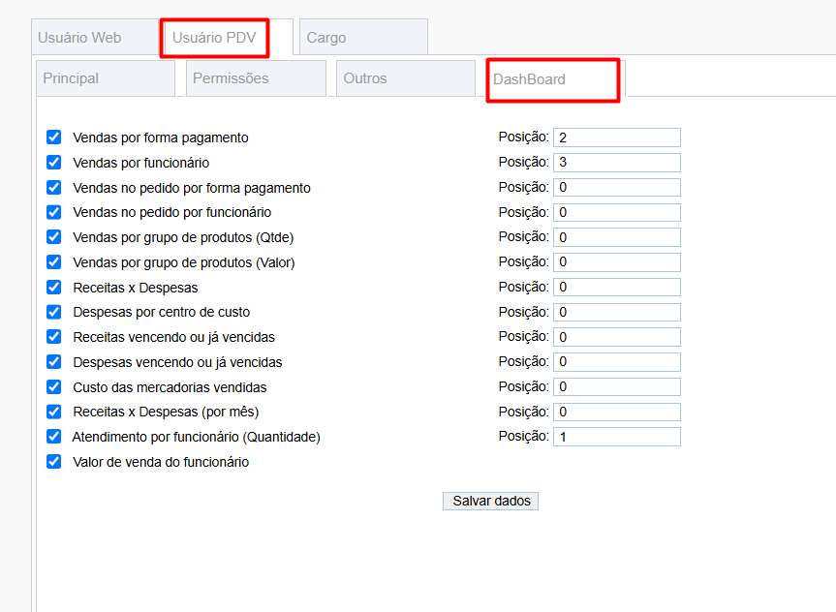This screenshot has width=836, height=612.
Task: Uncheck the Receitas x Despesas checkbox
Action: coord(54,287)
